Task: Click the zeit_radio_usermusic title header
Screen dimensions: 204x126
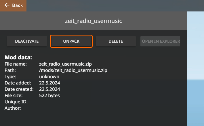Action: 94,21
